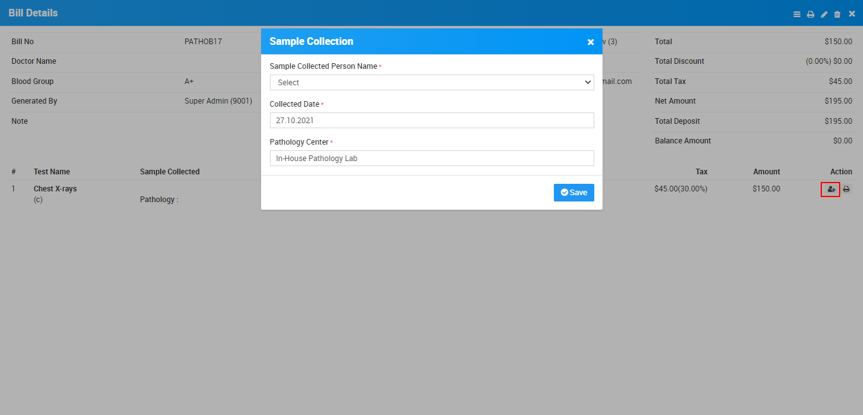The height and width of the screenshot is (415, 863).
Task: Close the Sample Collection dialog
Action: click(x=591, y=42)
